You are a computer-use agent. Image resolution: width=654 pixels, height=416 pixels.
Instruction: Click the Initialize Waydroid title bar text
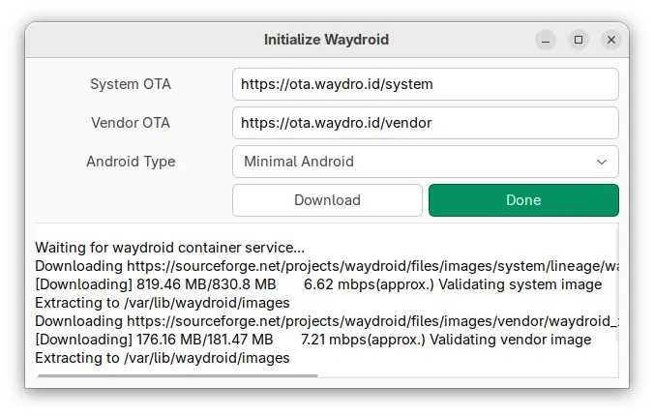(326, 40)
